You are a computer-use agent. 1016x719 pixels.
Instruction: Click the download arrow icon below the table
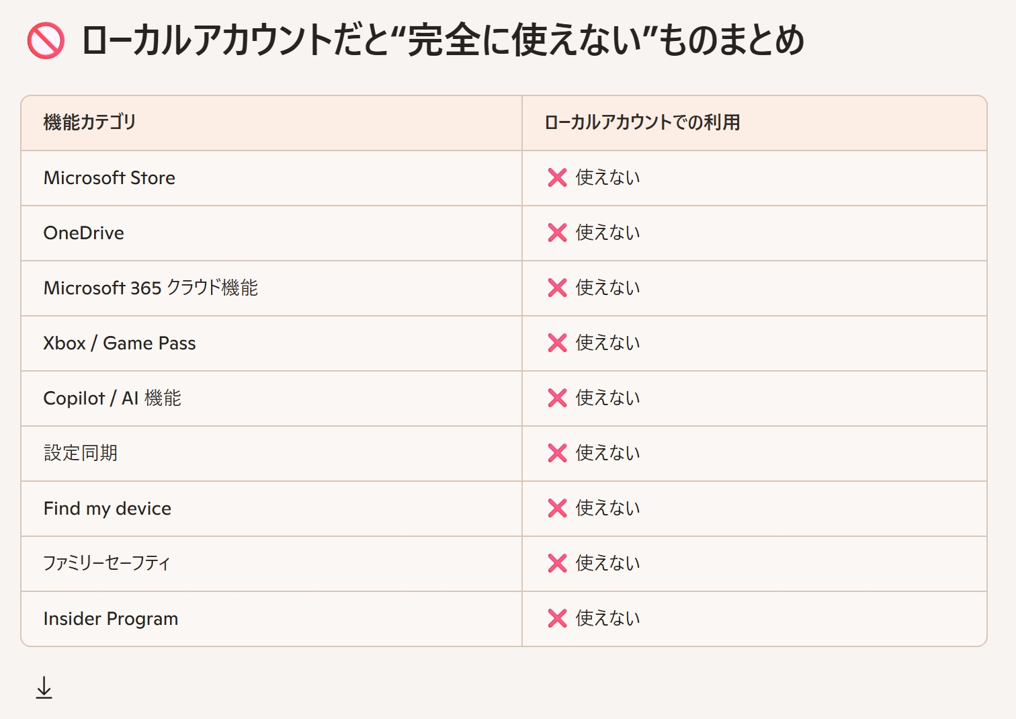pyautogui.click(x=44, y=687)
